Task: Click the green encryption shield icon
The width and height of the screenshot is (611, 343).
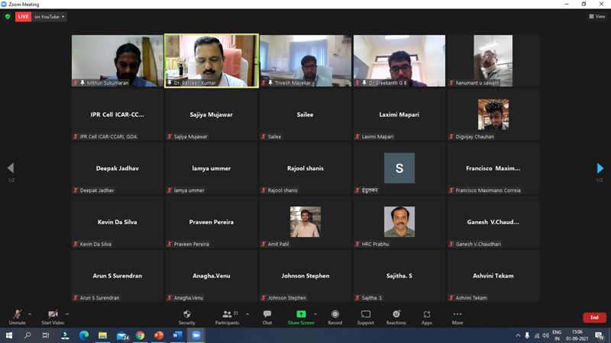Action: coord(8,17)
